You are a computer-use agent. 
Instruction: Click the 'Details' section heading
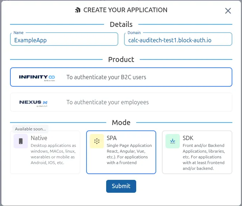pyautogui.click(x=121, y=24)
